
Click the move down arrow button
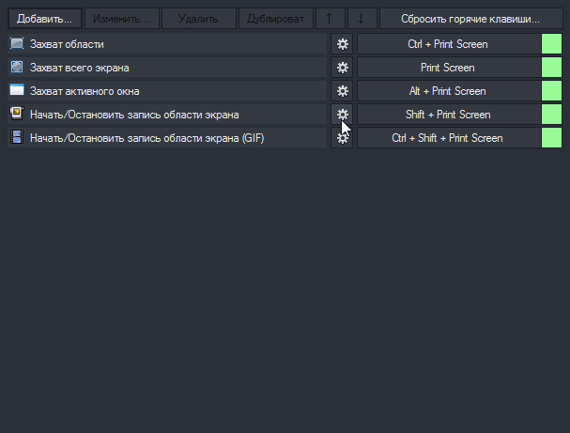point(362,19)
